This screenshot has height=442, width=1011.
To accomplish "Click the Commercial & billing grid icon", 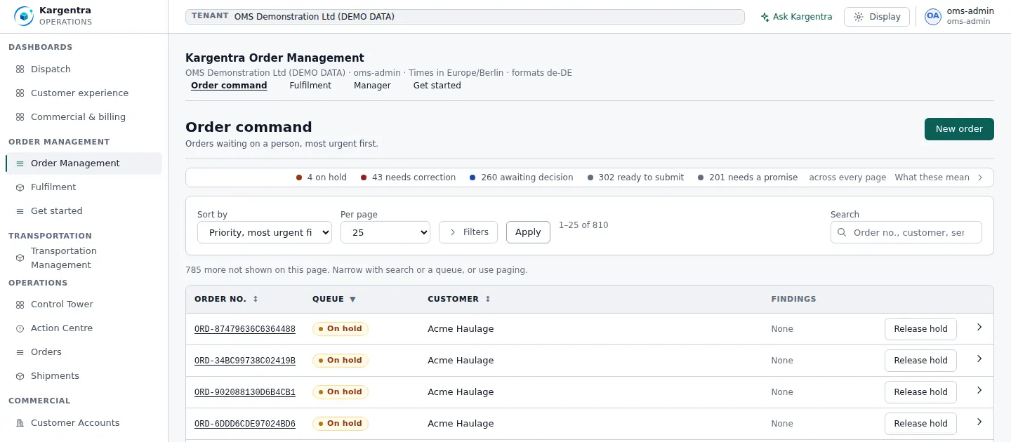I will click(x=20, y=117).
